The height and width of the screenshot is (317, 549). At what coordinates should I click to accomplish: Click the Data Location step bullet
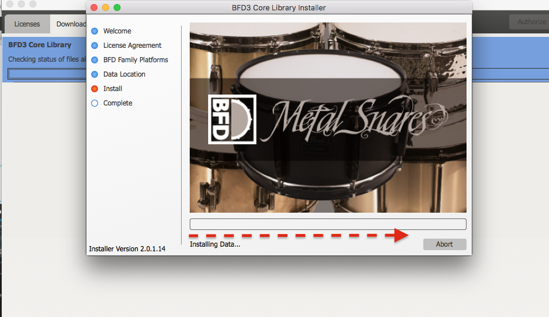point(95,74)
